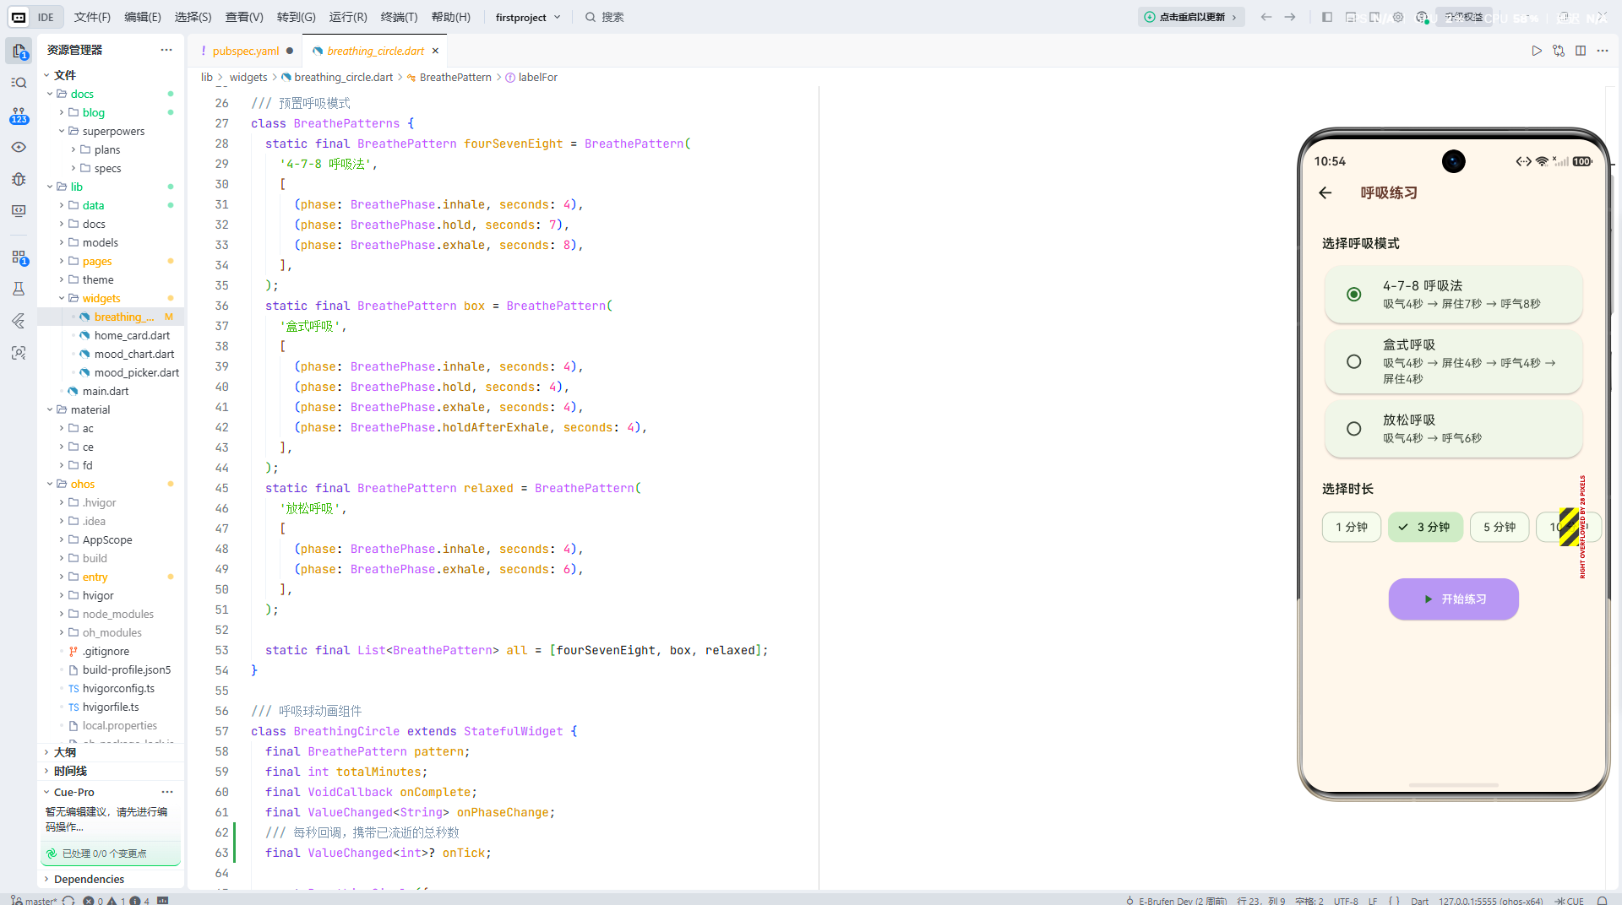Navigate forward with the right arrow
Viewport: 1622px width, 905px height.
pos(1290,17)
